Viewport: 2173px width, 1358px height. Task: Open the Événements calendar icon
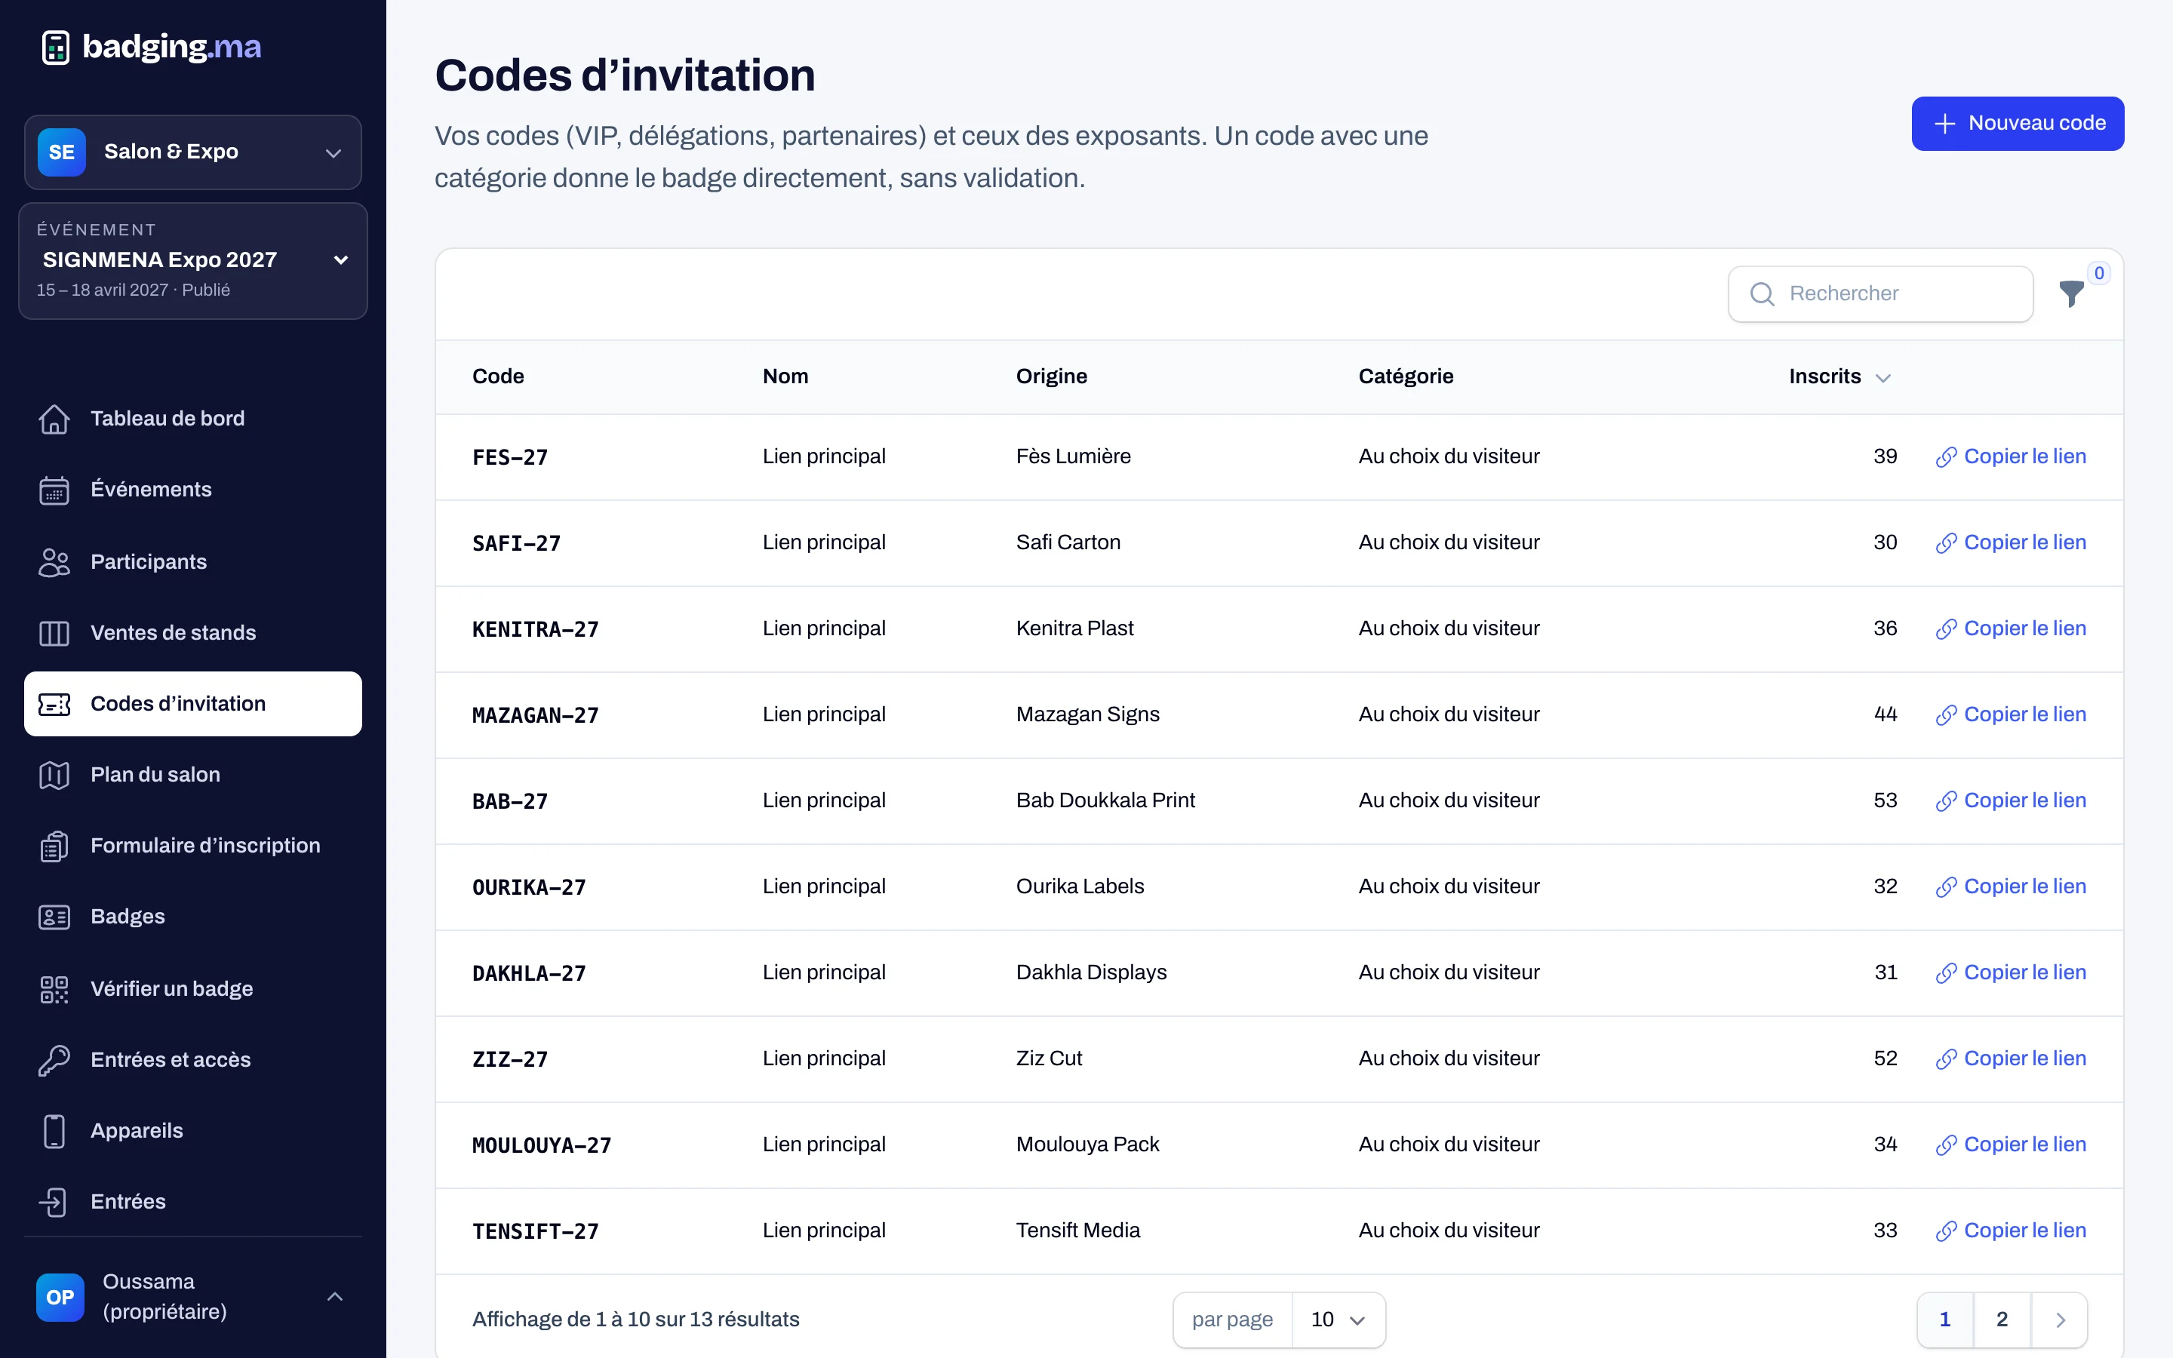point(54,490)
